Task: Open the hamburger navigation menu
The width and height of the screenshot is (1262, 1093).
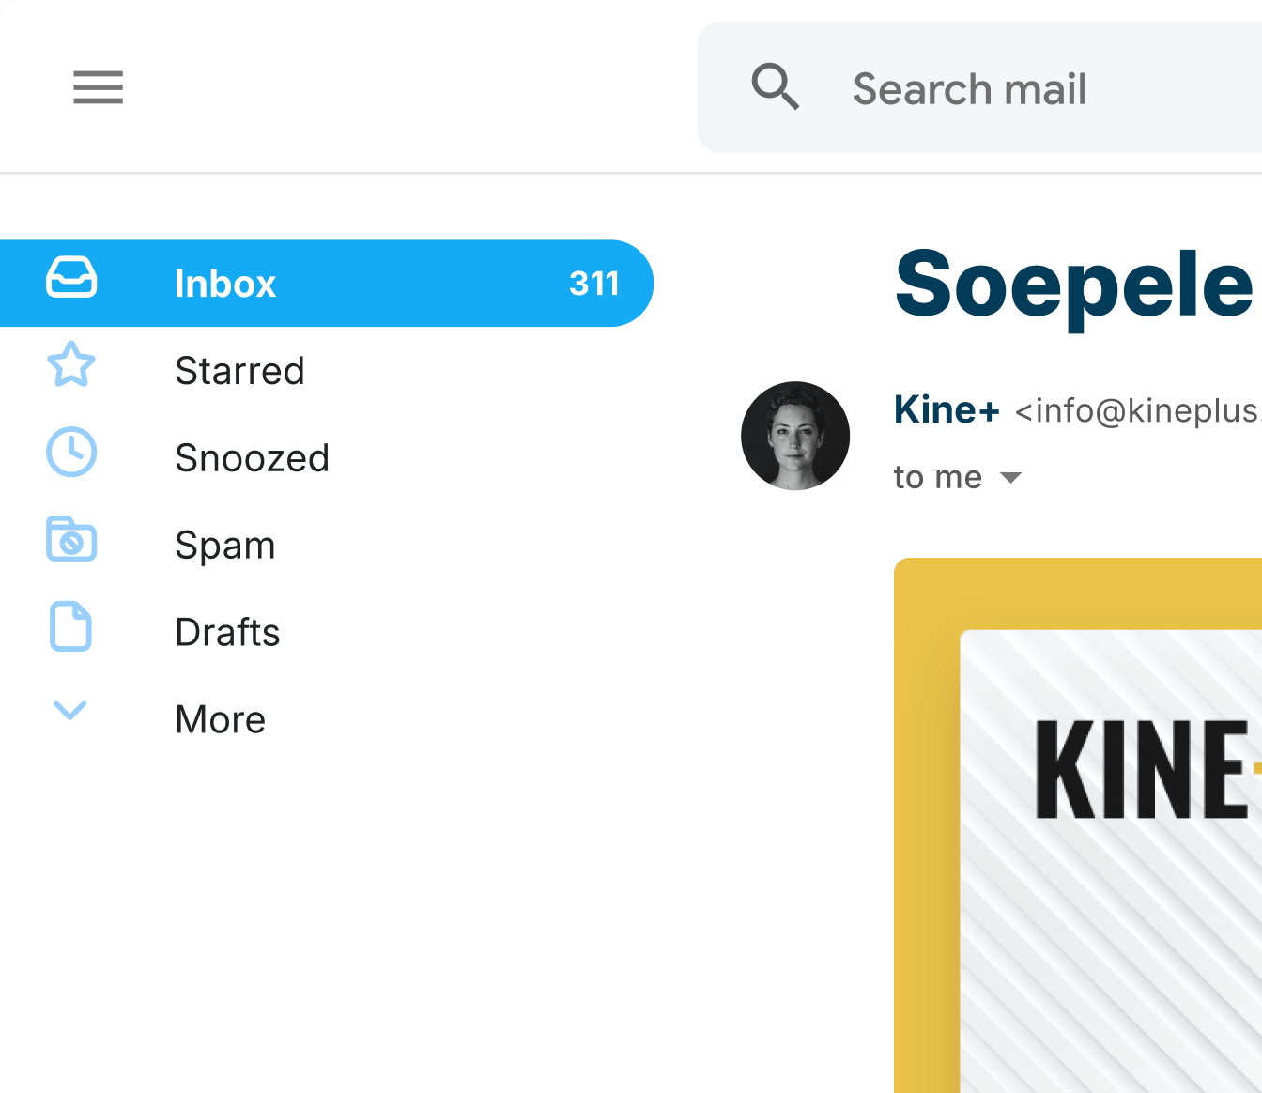Action: [x=98, y=87]
